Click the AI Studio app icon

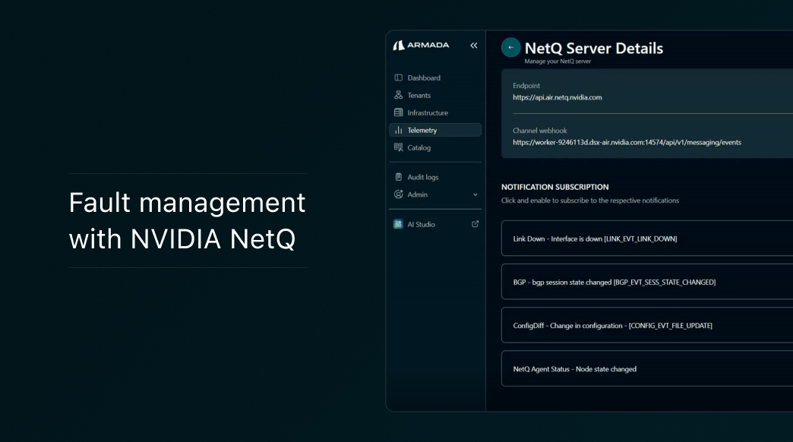click(x=398, y=224)
